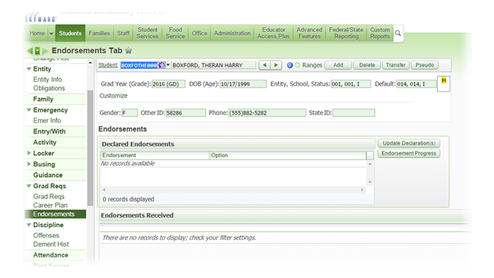494x278 pixels.
Task: Open Entity Info in sidebar
Action: coord(47,79)
